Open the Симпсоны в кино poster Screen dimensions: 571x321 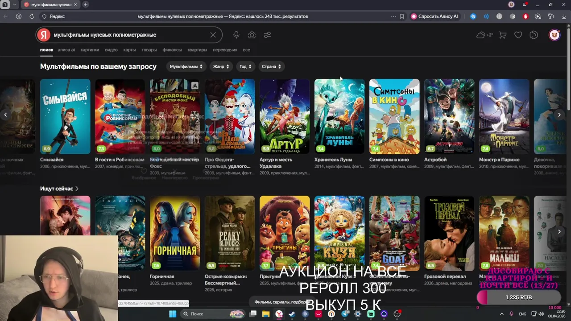coord(394,116)
